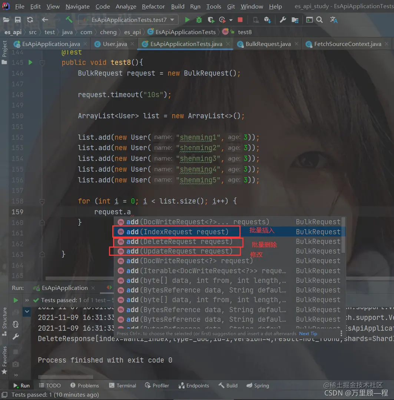Run EsApiApplicationTests.test7 with green play button
The width and height of the screenshot is (394, 400).
point(187,20)
